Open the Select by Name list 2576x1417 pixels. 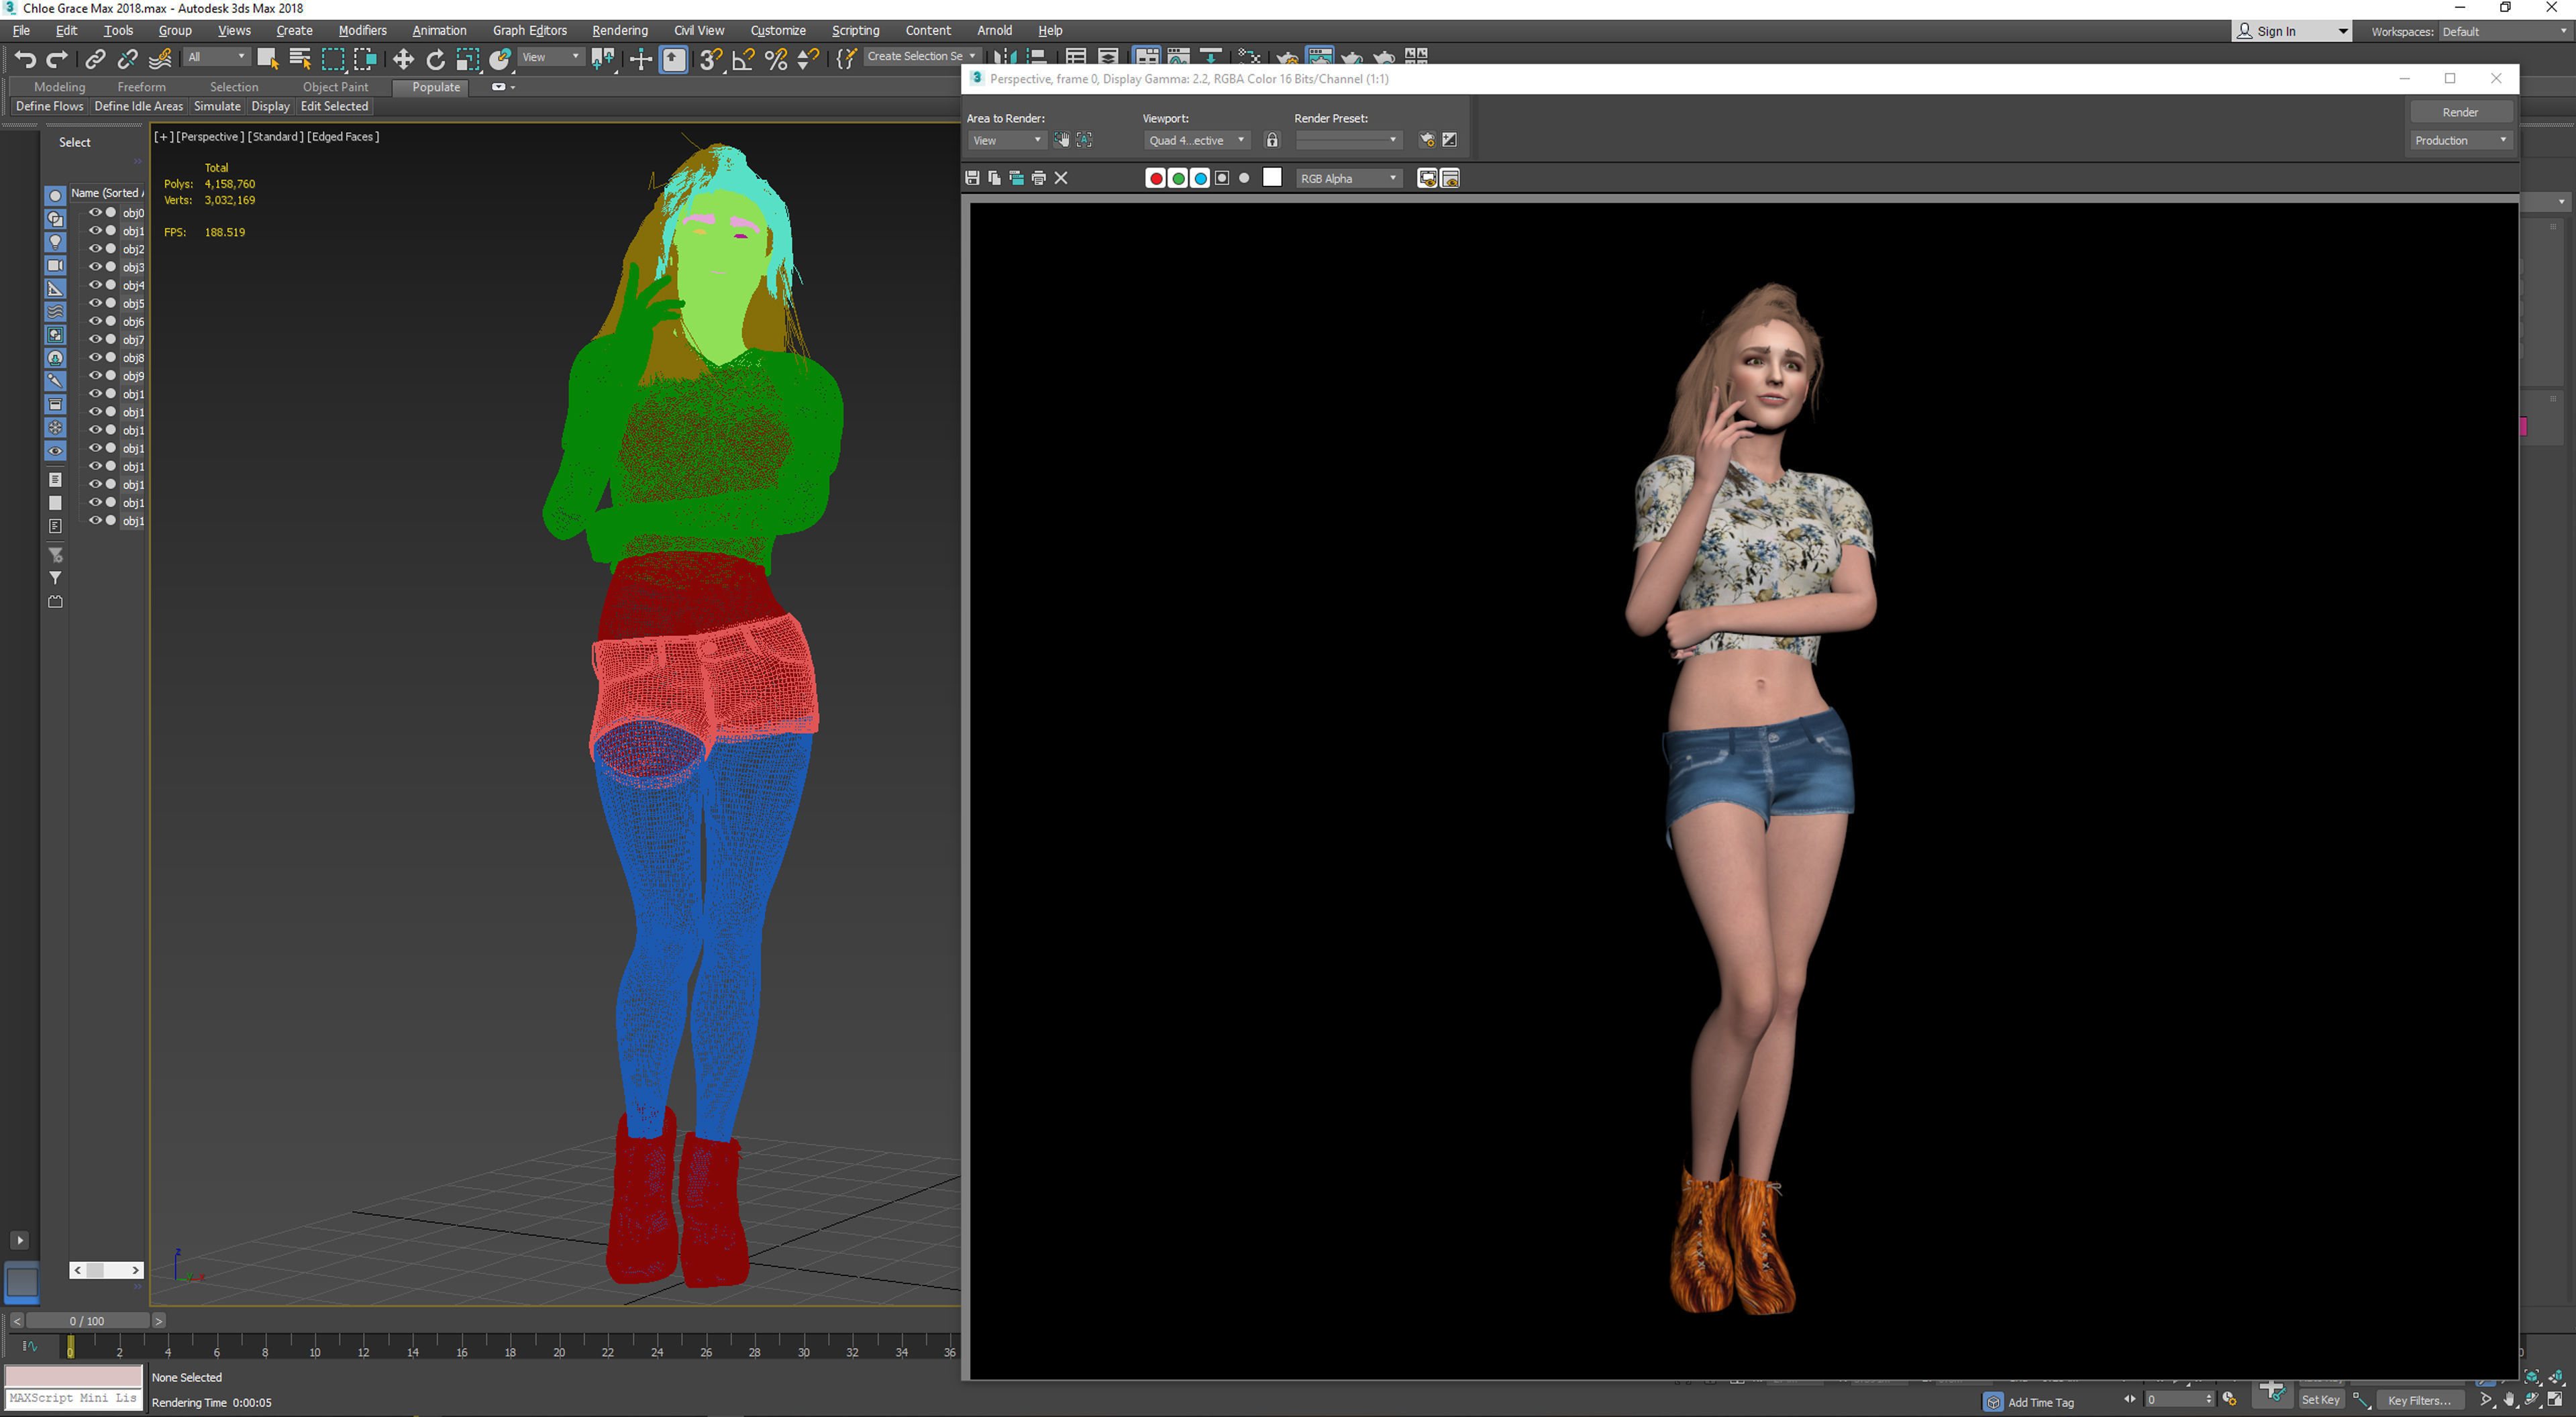[x=300, y=59]
